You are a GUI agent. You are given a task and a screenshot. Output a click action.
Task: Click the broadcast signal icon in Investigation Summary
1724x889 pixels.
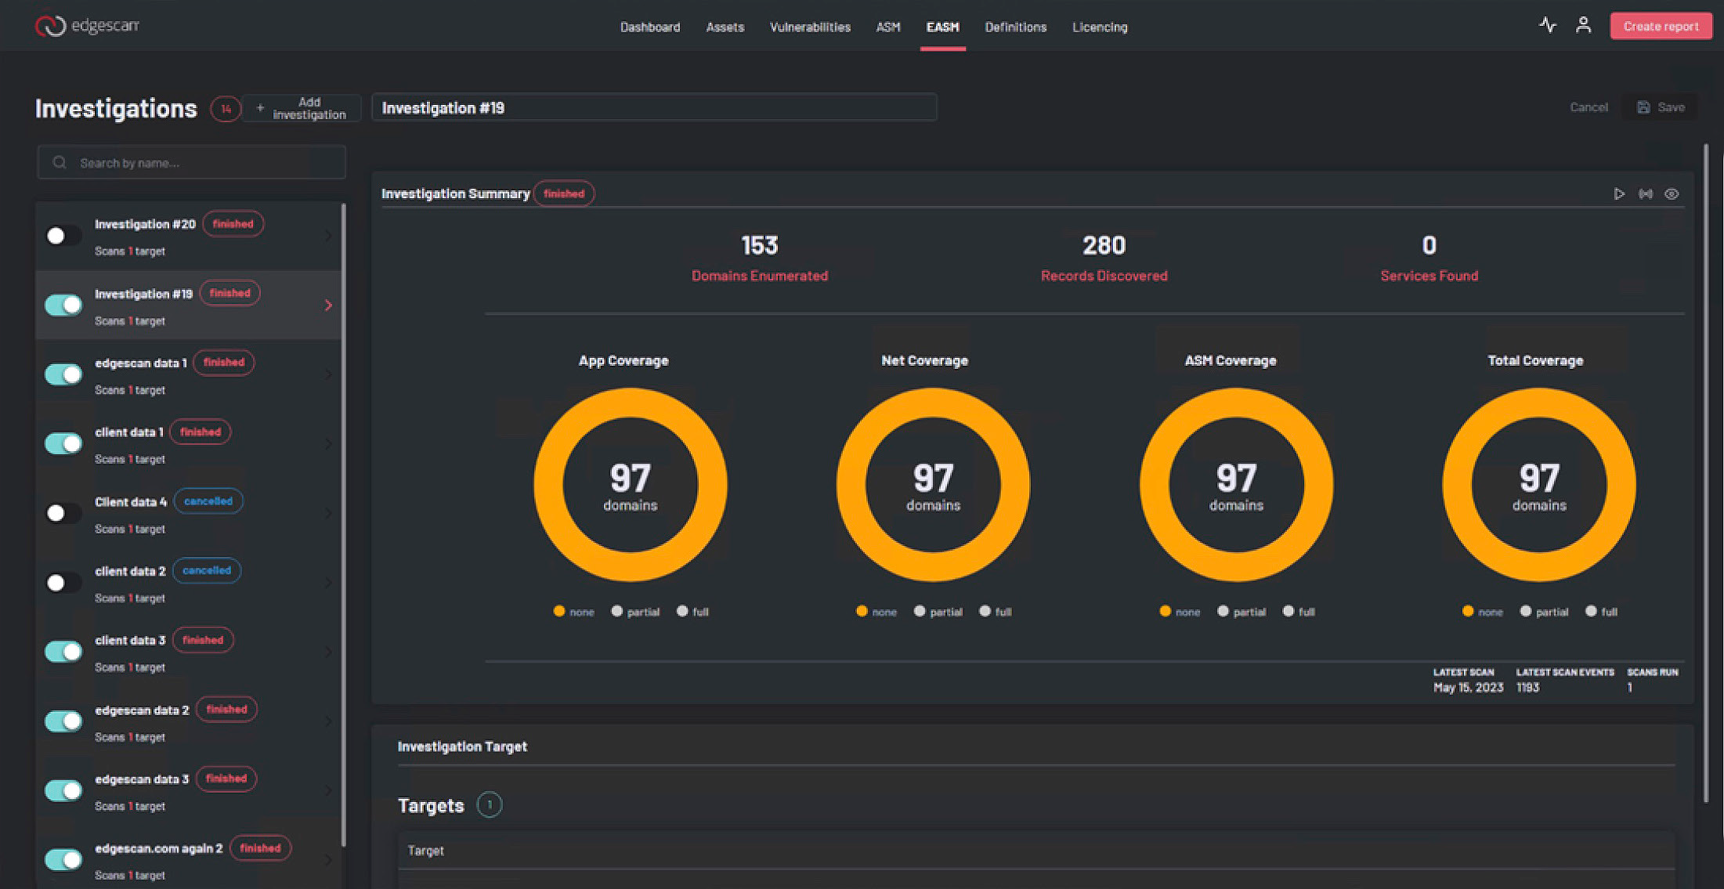point(1646,193)
